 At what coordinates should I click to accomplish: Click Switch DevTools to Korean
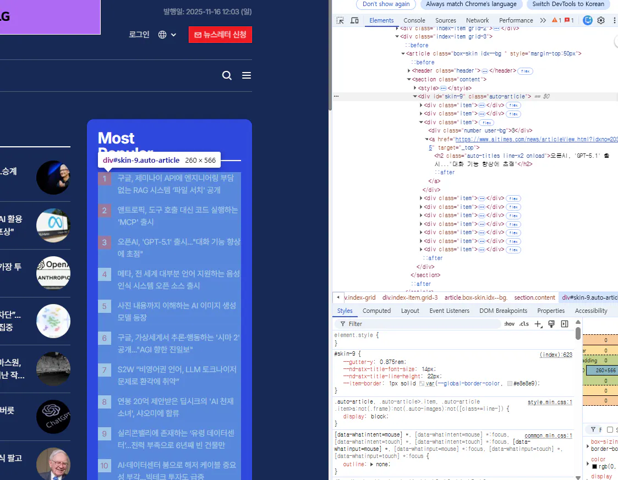click(x=568, y=4)
